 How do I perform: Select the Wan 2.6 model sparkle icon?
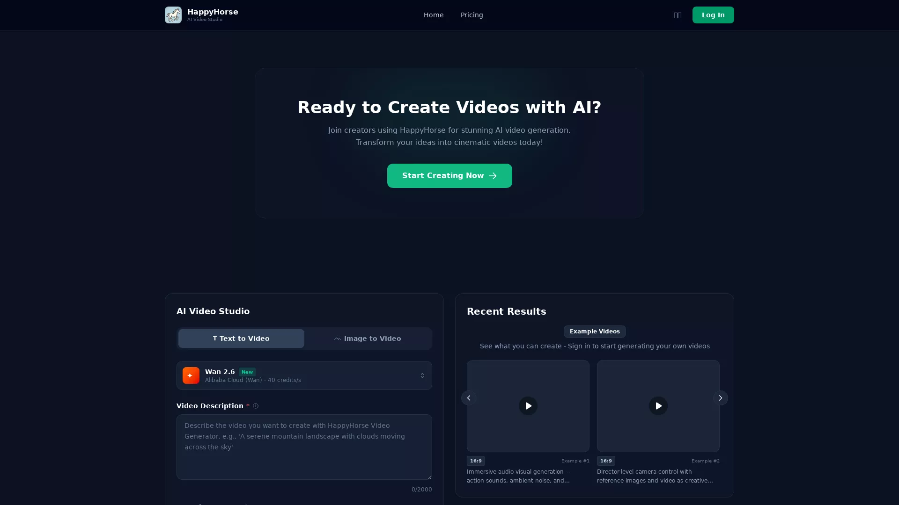190,375
